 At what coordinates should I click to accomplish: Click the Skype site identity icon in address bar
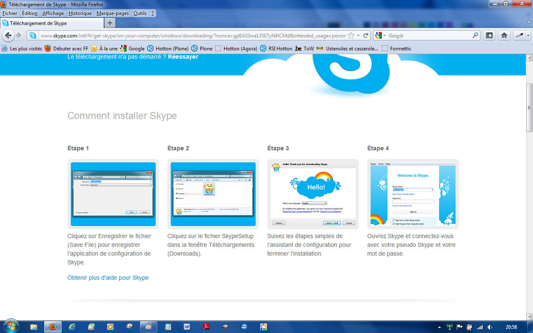click(x=33, y=35)
